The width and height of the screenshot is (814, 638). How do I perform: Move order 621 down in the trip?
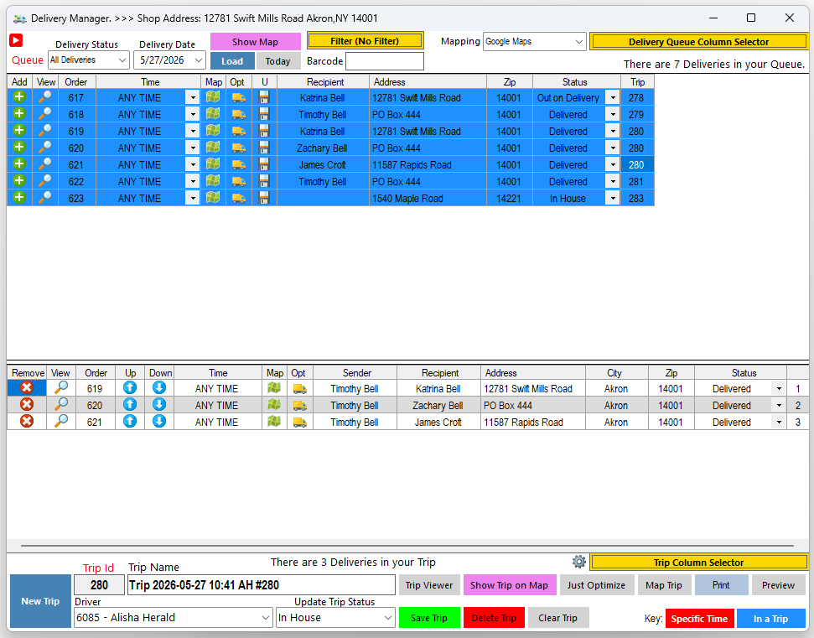158,421
